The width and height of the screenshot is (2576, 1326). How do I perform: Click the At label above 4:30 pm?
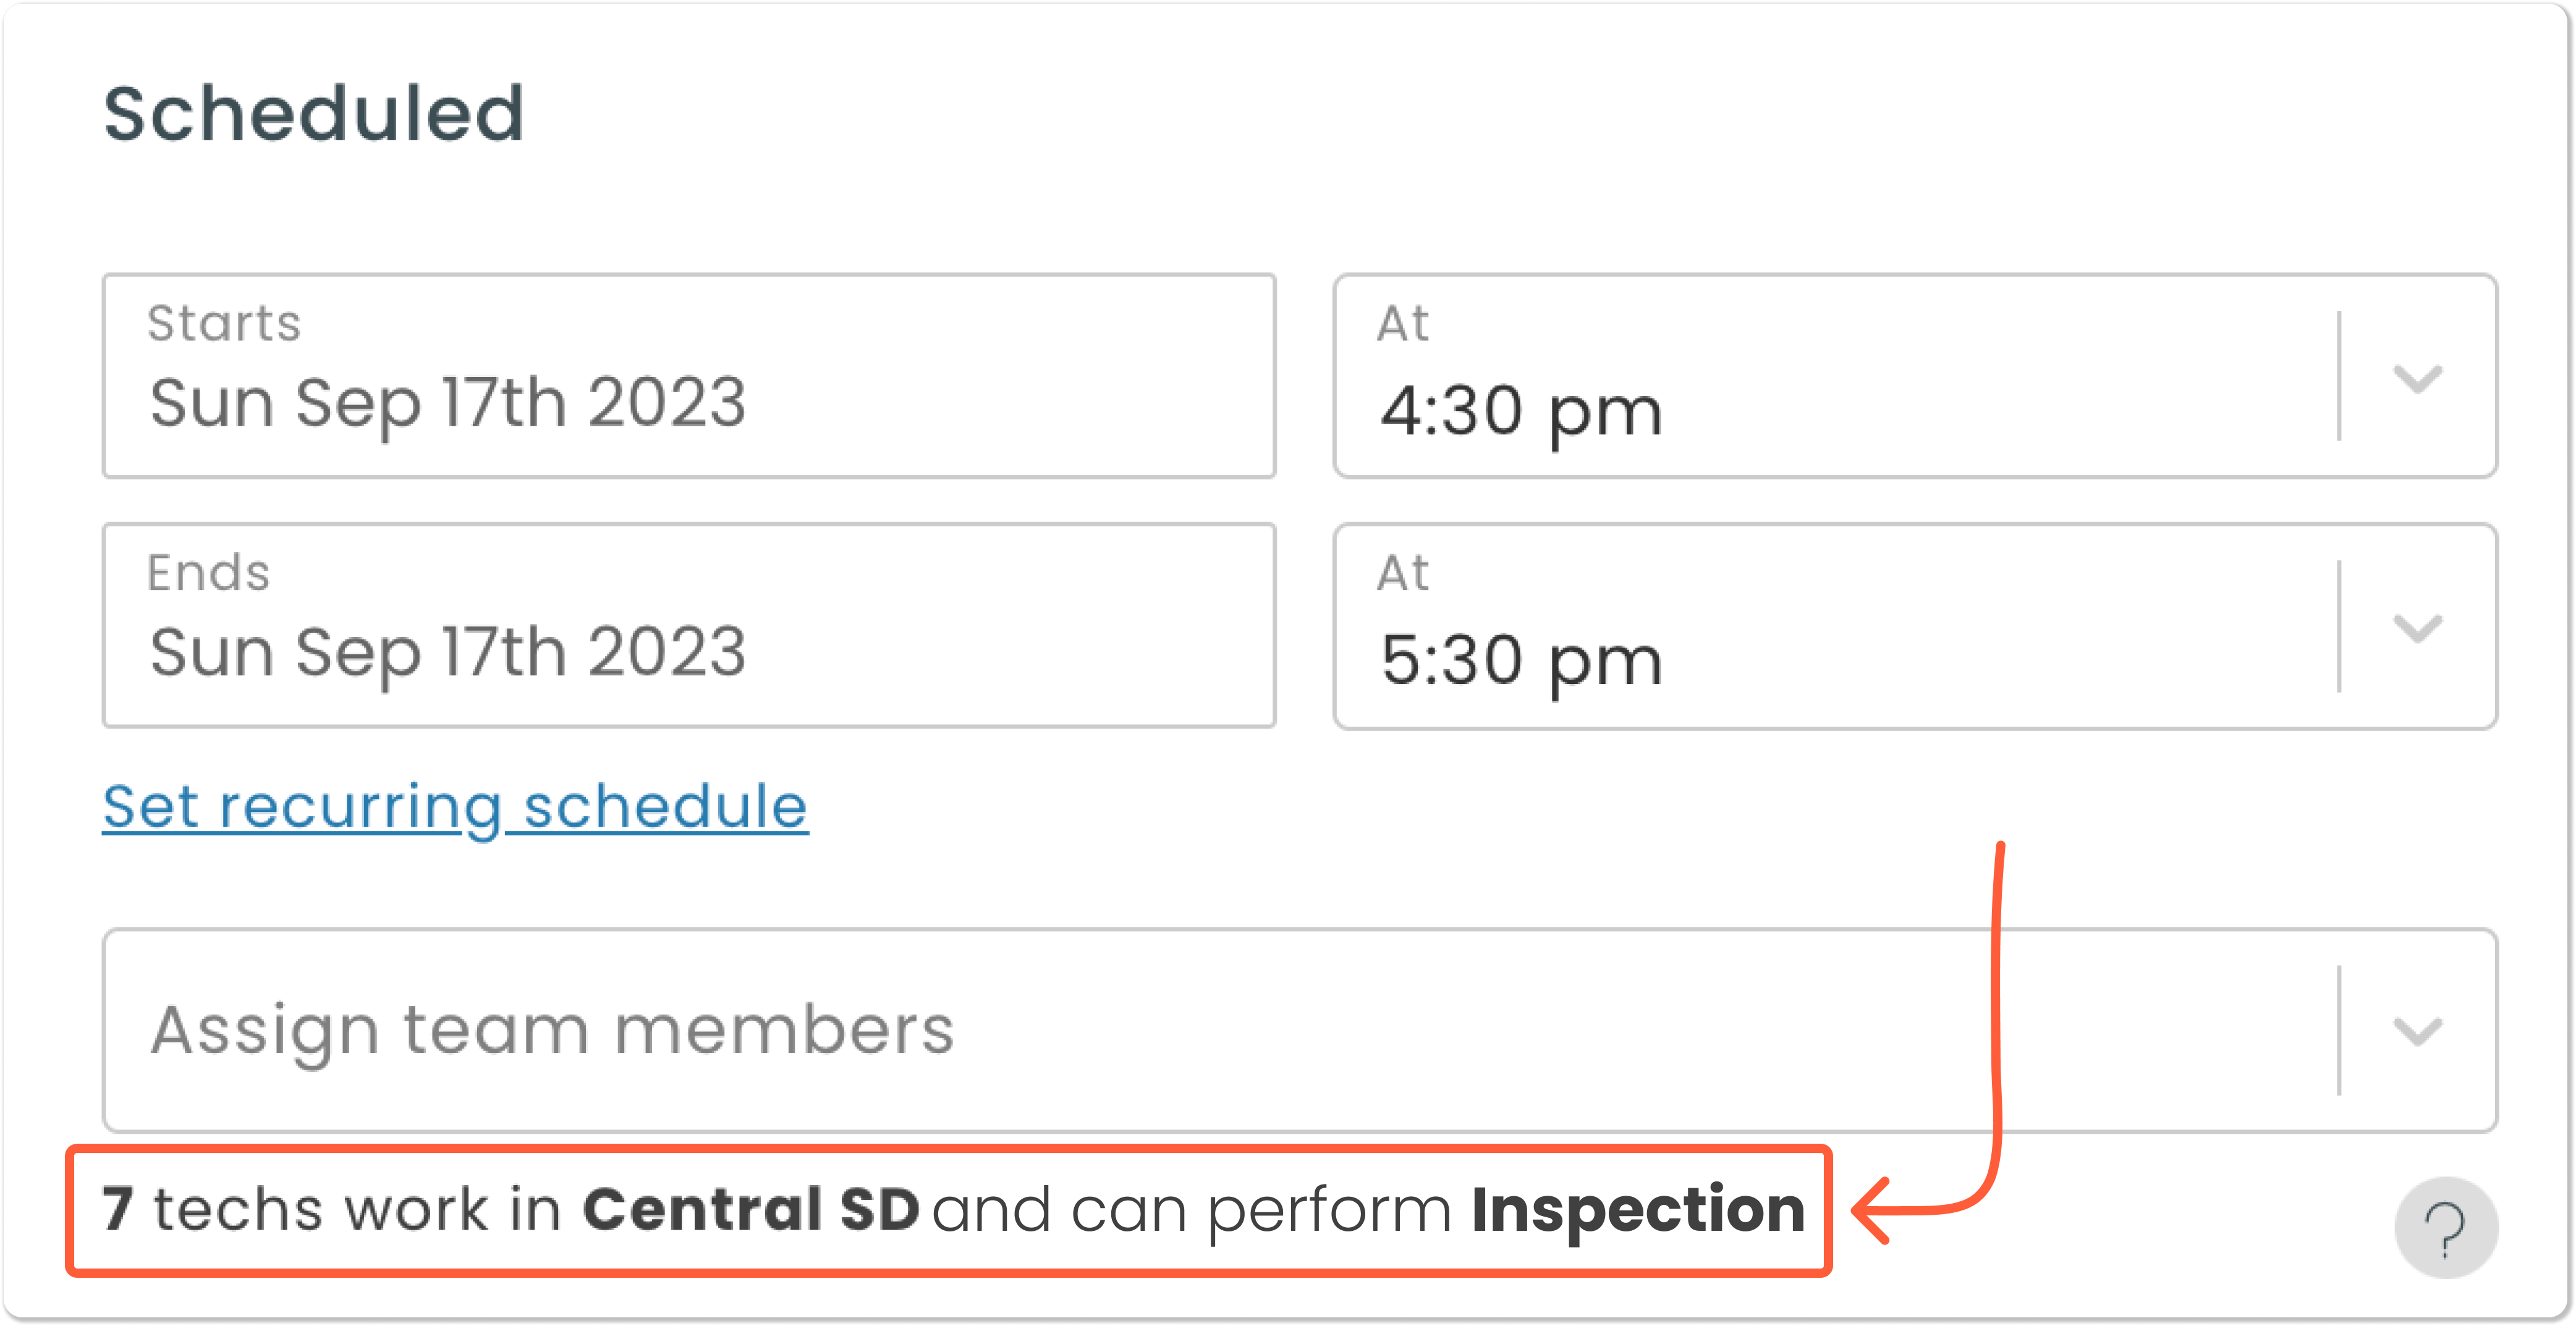[x=1402, y=323]
